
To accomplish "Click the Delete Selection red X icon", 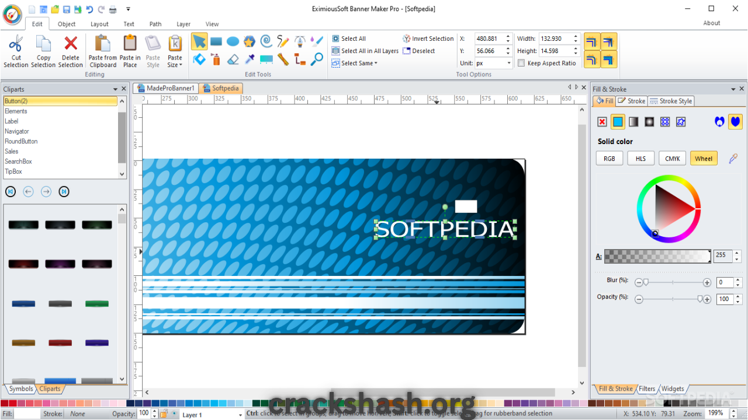I will click(71, 44).
